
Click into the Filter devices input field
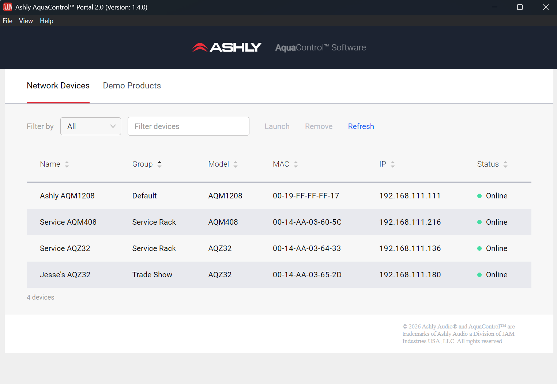point(188,126)
